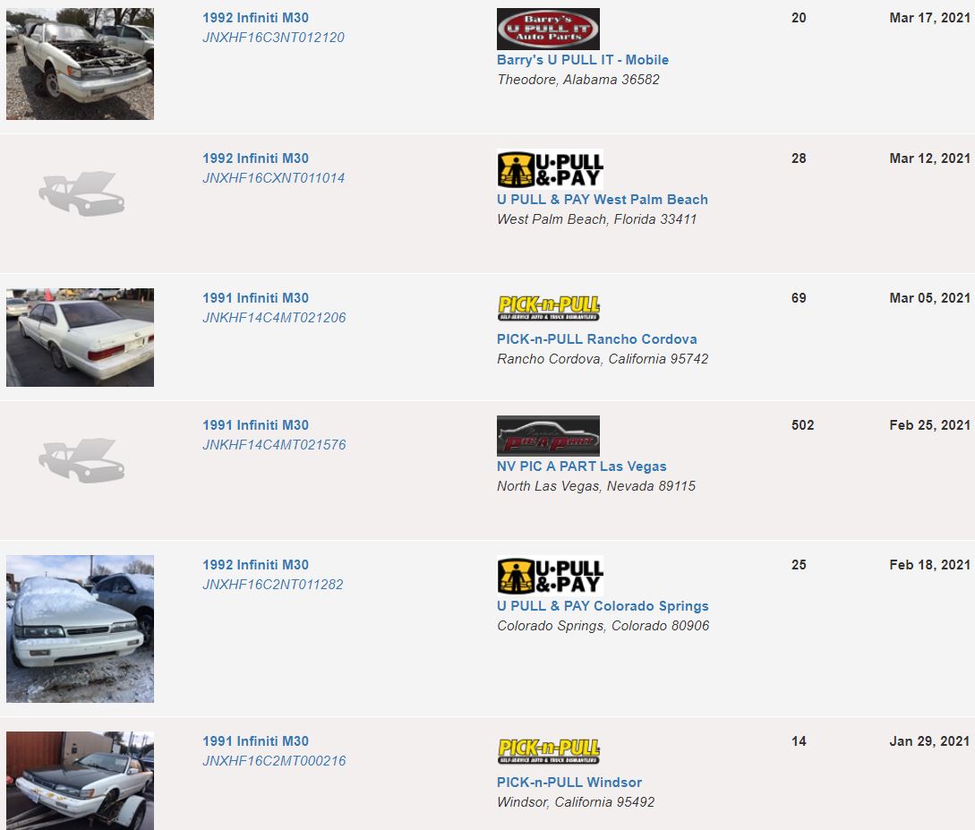
Task: Click Pic A Part Las Vegas logo
Action: click(548, 436)
